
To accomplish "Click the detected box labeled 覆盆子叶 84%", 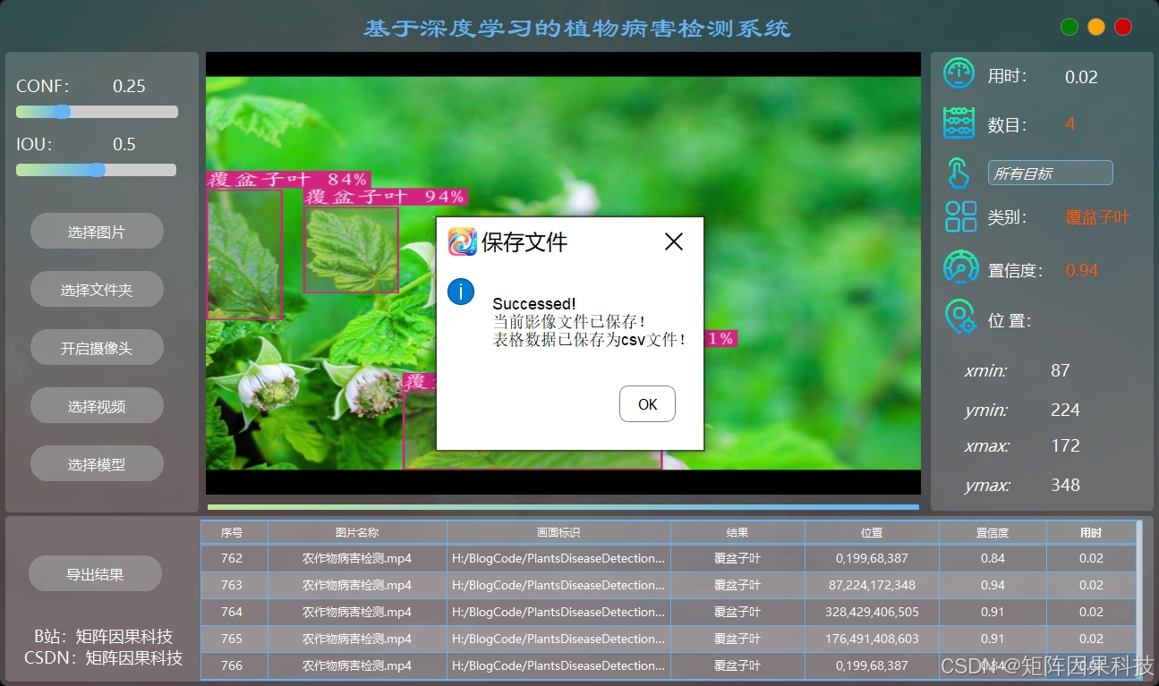I will pos(244,254).
